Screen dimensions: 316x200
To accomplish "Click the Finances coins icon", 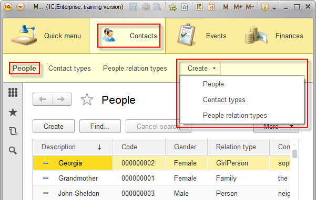I will tap(256, 35).
